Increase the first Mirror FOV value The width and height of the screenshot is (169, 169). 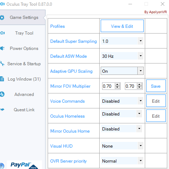click(117, 84)
